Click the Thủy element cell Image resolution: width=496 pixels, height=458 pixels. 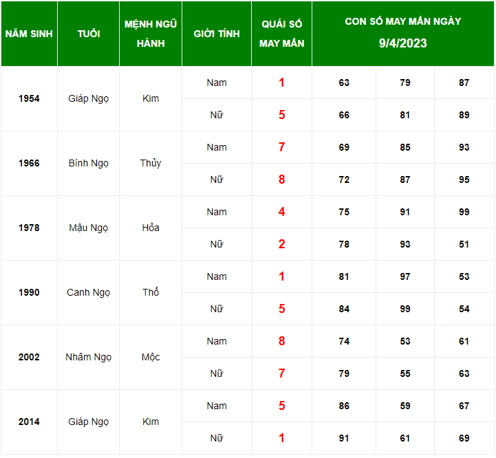coord(151,163)
